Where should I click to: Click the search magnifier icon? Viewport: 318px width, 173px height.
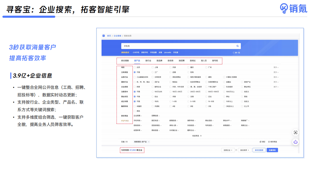[237, 46]
